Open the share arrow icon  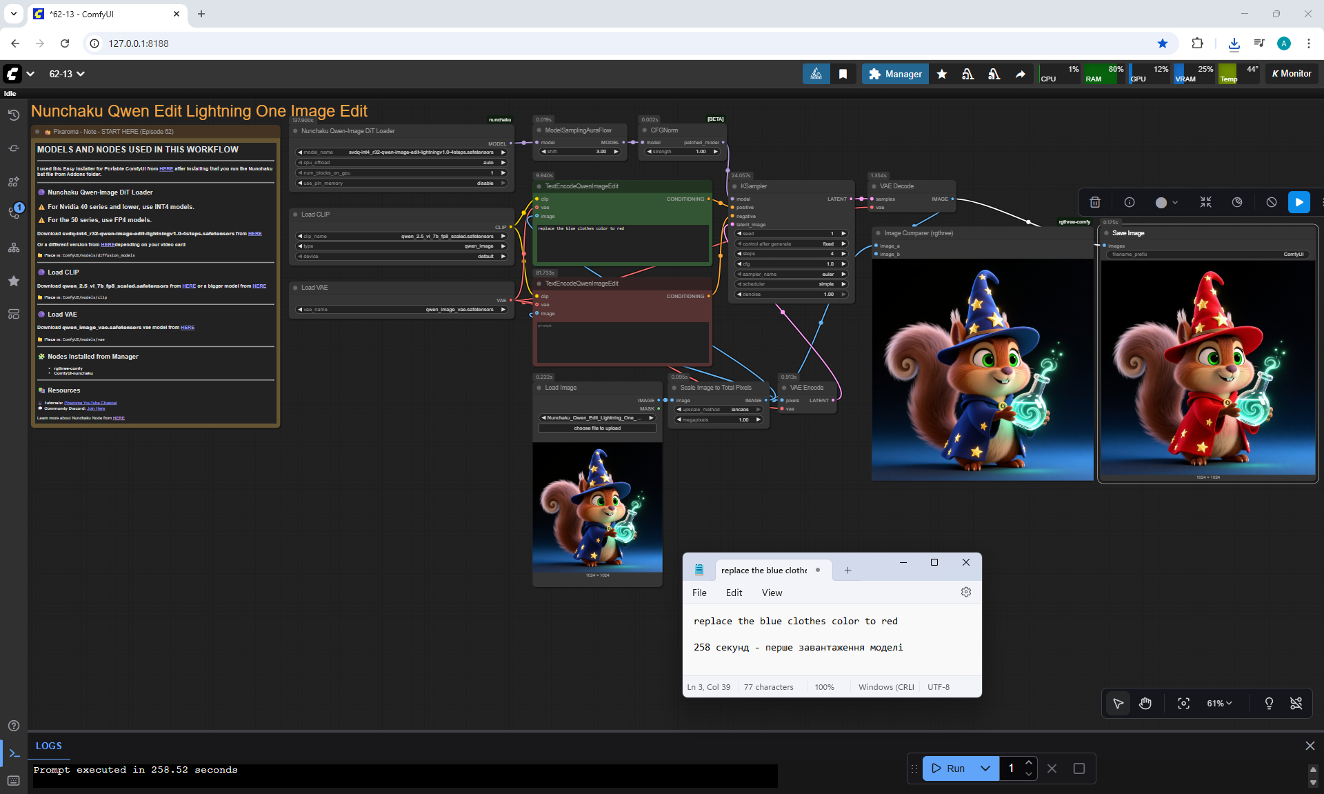(1020, 74)
